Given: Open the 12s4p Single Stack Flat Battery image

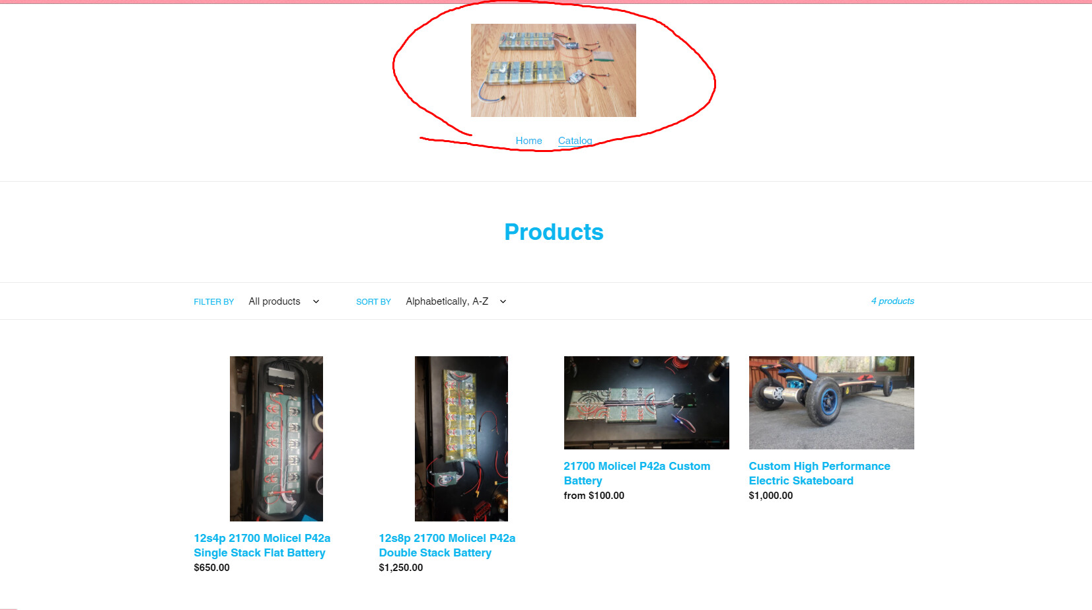Looking at the screenshot, I should tap(276, 439).
